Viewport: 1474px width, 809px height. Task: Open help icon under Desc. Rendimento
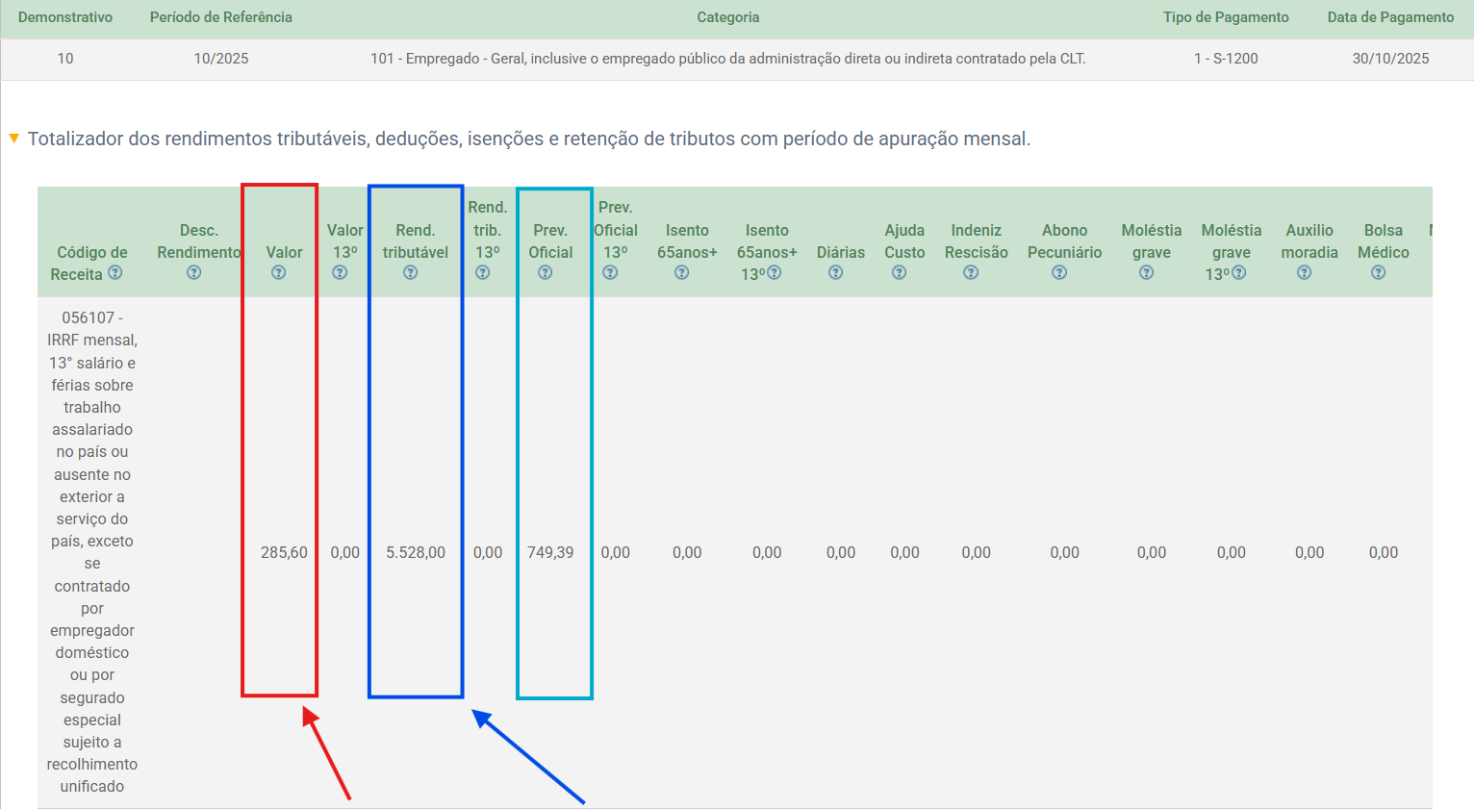[x=194, y=273]
